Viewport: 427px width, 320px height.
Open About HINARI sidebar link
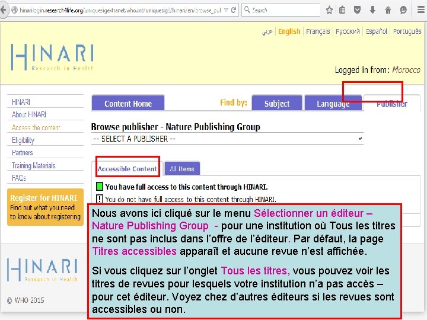29,114
